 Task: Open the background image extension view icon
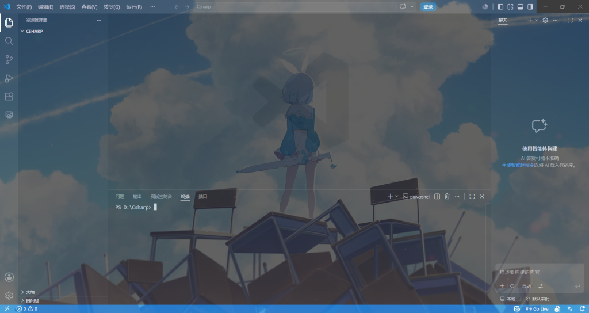(x=9, y=114)
